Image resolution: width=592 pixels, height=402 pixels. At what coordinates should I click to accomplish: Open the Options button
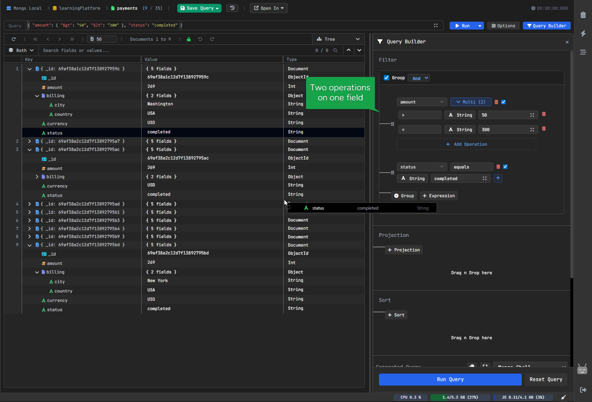(503, 26)
